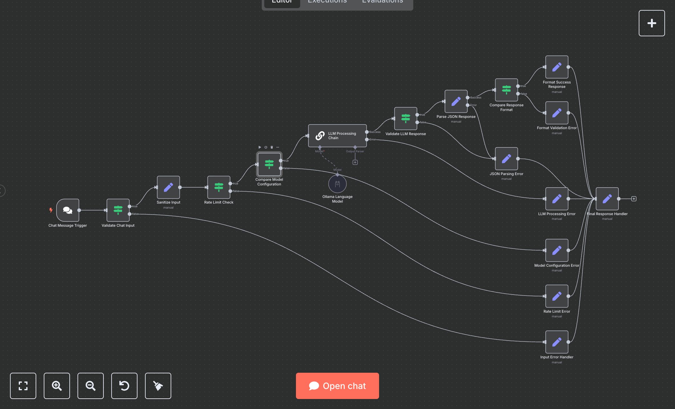Select the LLM Processing Chain node

(337, 136)
